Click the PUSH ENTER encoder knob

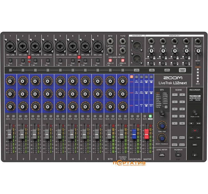195,113
